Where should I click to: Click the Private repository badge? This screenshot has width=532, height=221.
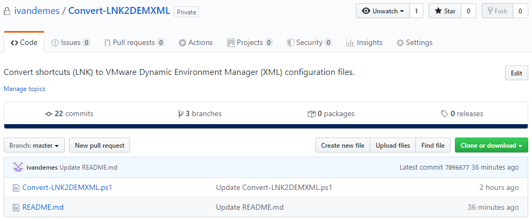pyautogui.click(x=186, y=12)
